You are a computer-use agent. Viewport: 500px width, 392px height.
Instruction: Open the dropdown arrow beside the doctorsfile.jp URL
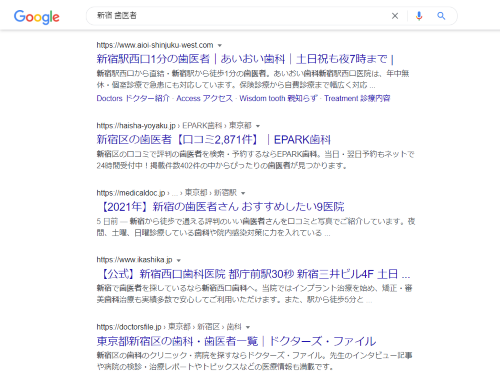tap(248, 327)
